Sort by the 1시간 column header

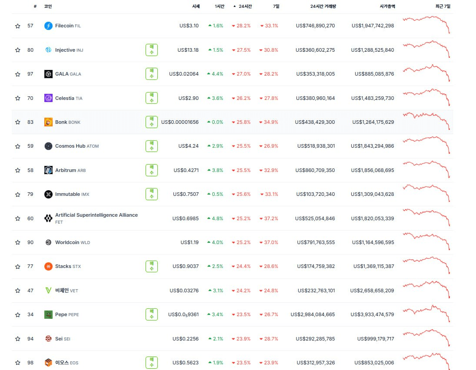click(x=220, y=7)
